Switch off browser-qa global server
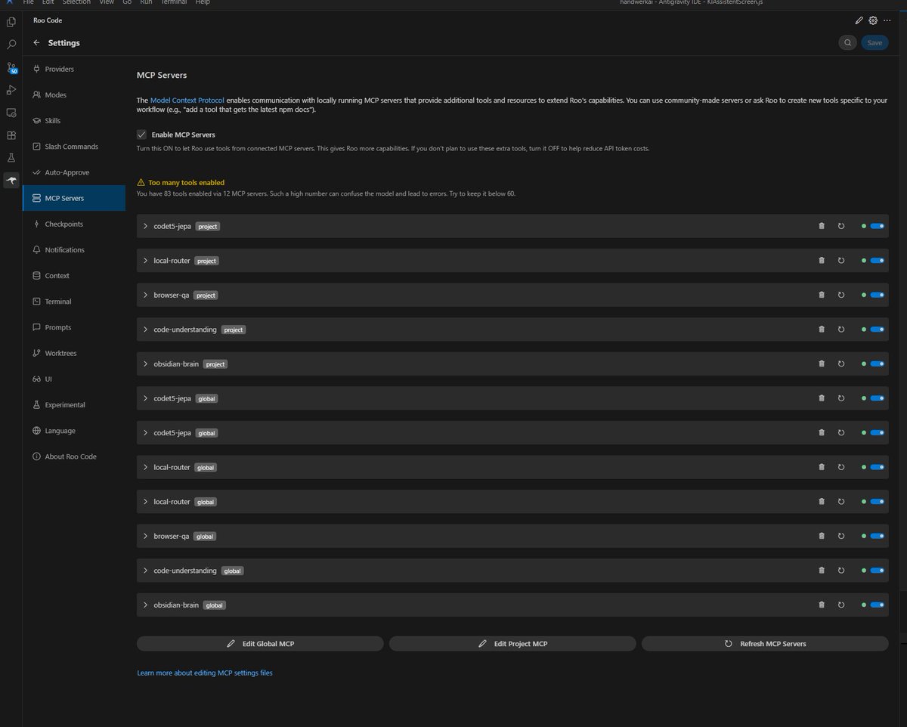The width and height of the screenshot is (907, 727). click(877, 536)
